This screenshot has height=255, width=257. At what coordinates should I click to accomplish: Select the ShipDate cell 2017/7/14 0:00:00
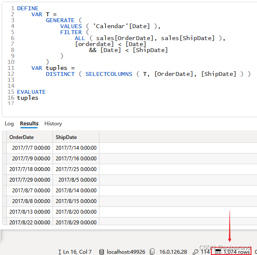(x=76, y=148)
